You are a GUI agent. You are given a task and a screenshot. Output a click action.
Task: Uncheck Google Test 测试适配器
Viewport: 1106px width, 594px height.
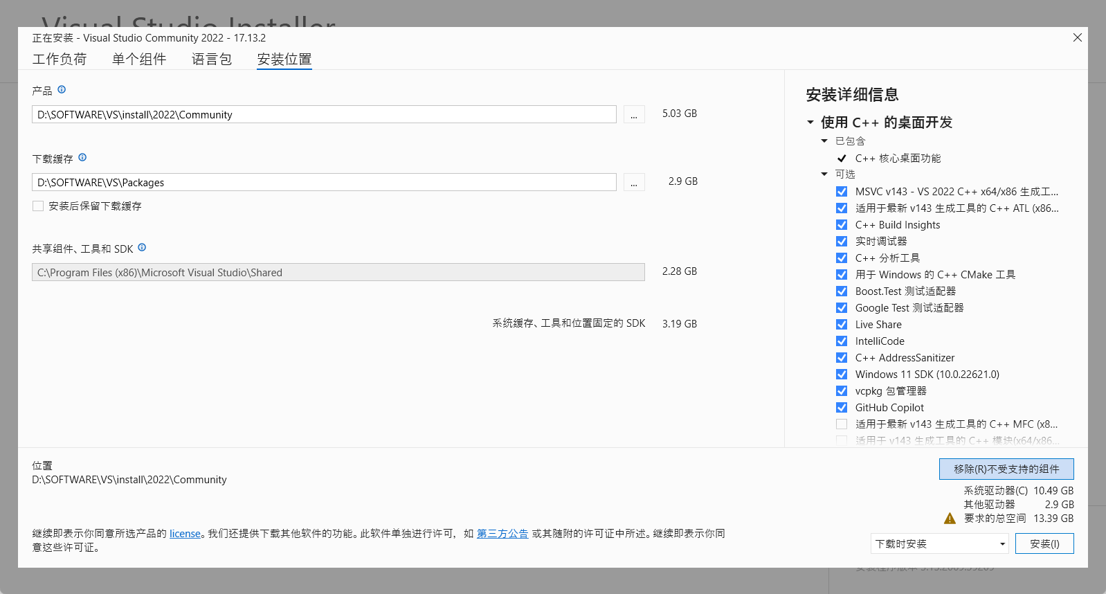[842, 308]
